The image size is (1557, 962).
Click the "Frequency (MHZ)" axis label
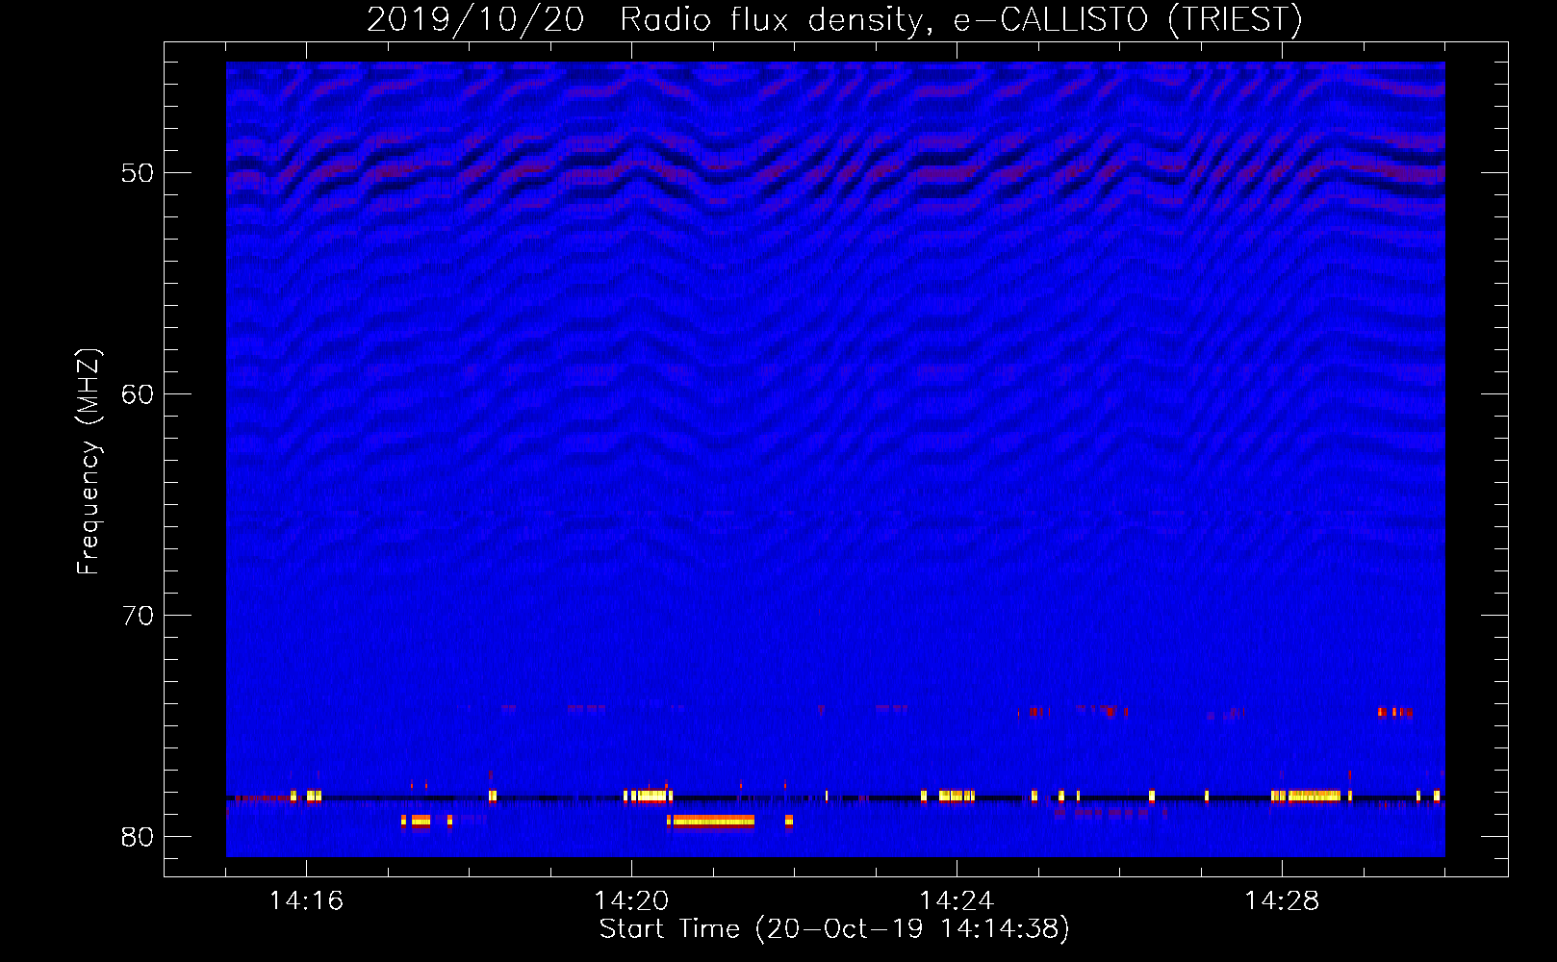[89, 462]
